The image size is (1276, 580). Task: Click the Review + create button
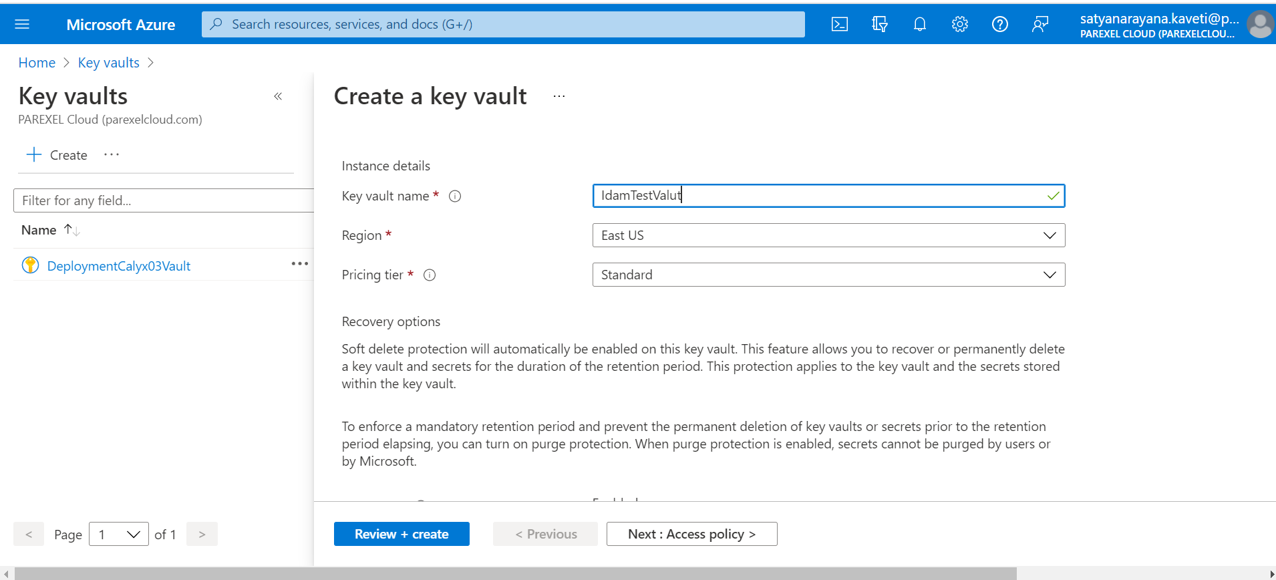[402, 534]
